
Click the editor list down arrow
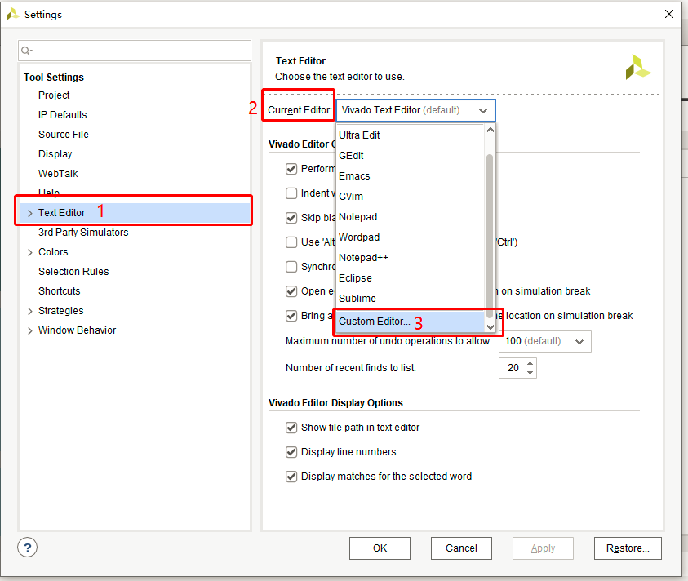pos(490,327)
